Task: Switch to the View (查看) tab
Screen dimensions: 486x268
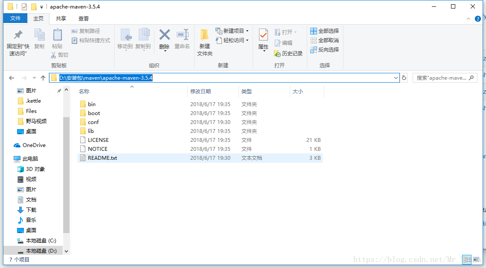Action: (x=83, y=19)
